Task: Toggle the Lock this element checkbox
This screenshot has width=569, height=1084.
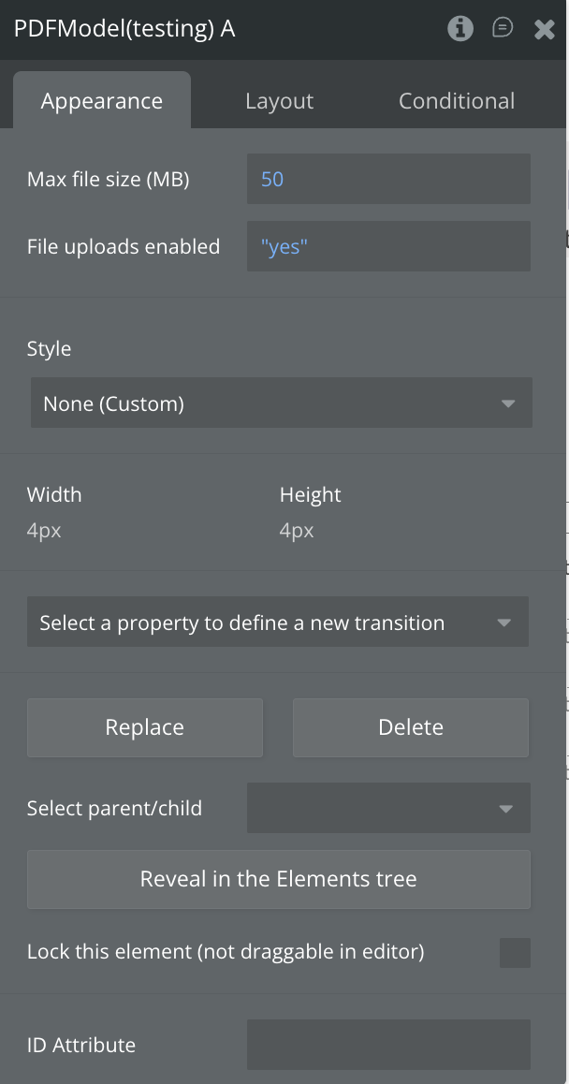Action: [x=515, y=952]
